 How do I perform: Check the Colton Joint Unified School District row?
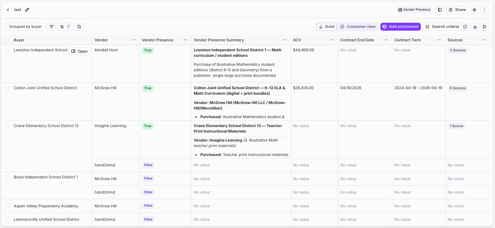tap(8, 88)
